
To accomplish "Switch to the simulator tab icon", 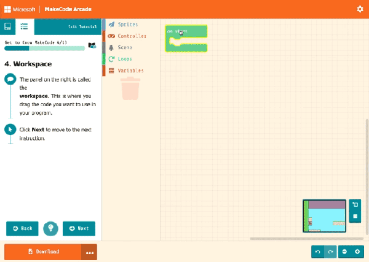I will (7, 26).
